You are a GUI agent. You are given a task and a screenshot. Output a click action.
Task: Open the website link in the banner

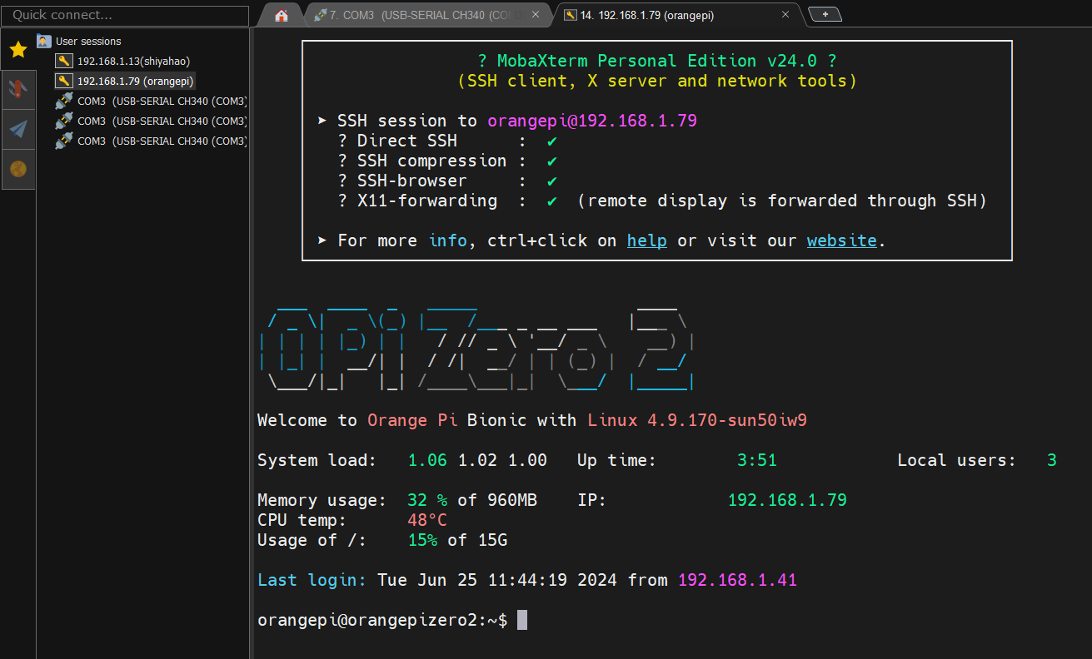(x=842, y=240)
